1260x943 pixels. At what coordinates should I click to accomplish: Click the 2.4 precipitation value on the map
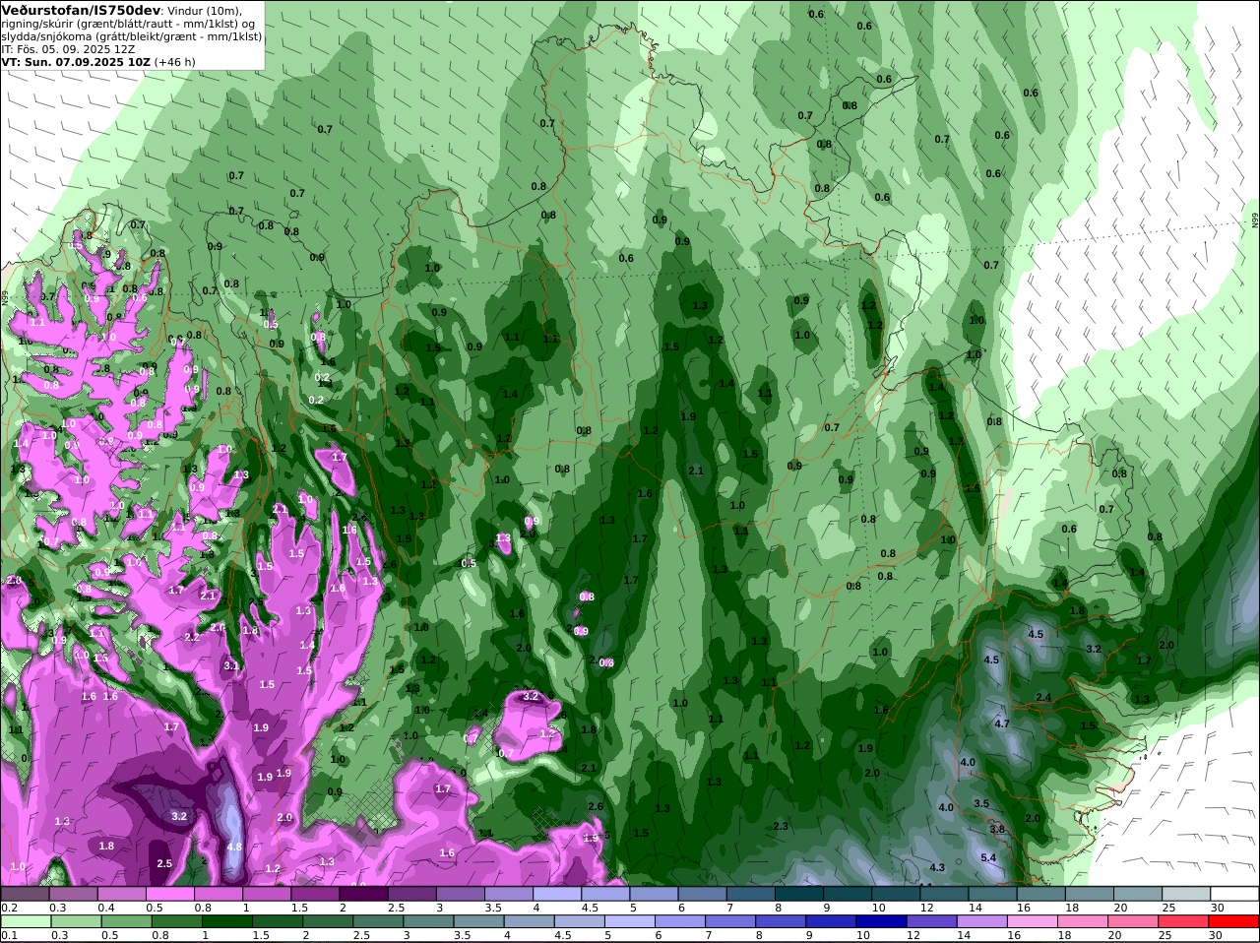[x=1043, y=697]
